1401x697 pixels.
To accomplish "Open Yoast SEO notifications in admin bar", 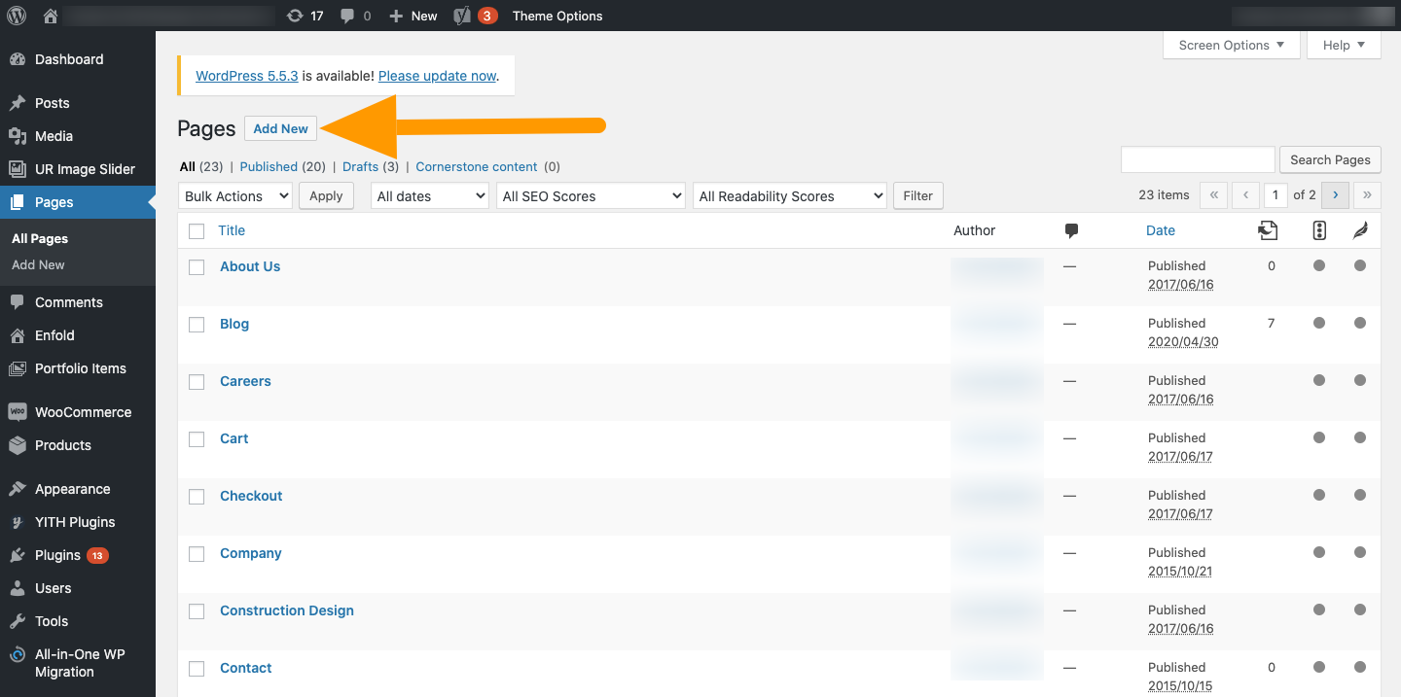I will click(x=476, y=16).
